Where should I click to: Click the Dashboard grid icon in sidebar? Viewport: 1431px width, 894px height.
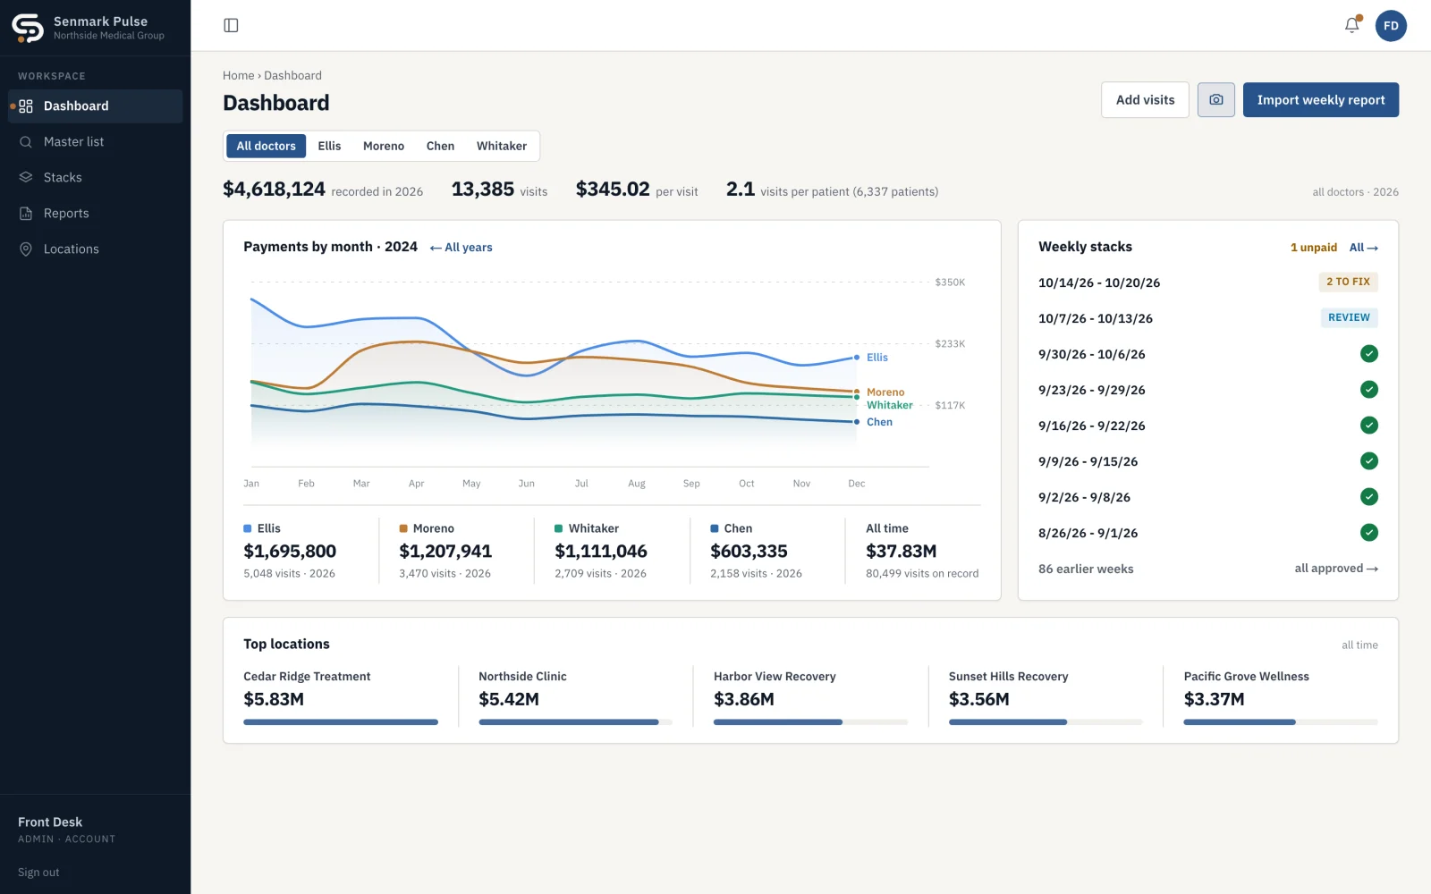26,106
